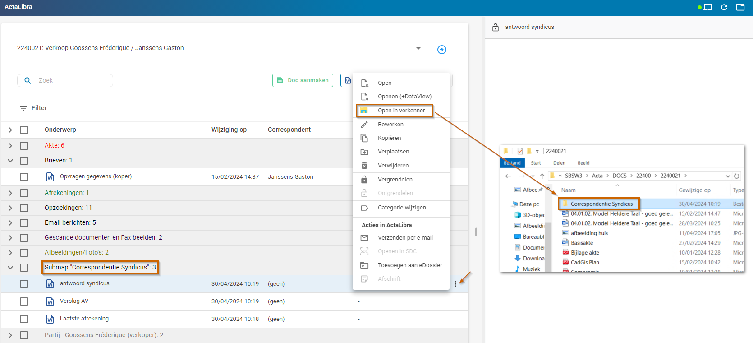Expand the Akte: 6 group
The width and height of the screenshot is (753, 343).
(x=10, y=146)
